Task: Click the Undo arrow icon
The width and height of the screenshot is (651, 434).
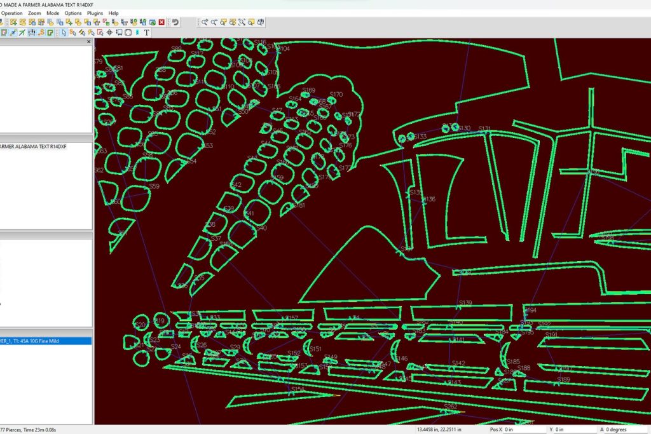Action: tap(175, 22)
